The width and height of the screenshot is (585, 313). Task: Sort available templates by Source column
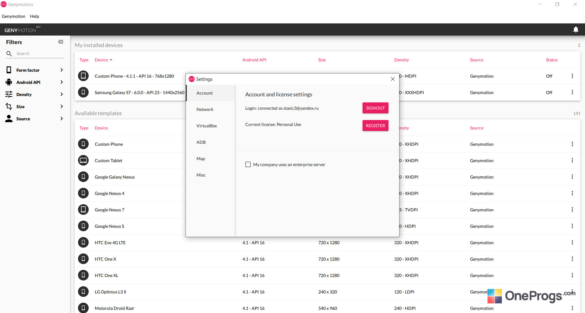coord(477,128)
